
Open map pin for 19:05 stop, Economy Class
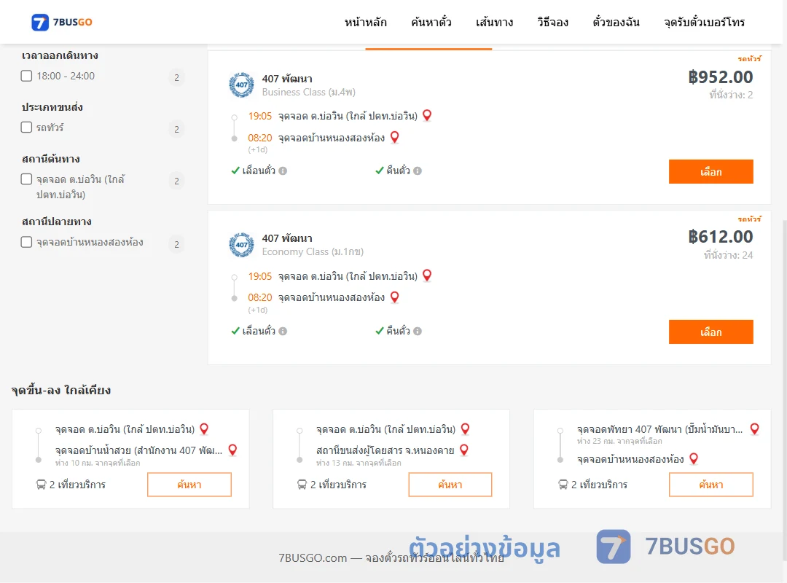click(x=427, y=275)
